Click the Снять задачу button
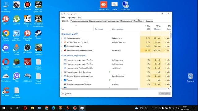Image resolution: width=198 pixels, height=111 pixels. (x=165, y=94)
